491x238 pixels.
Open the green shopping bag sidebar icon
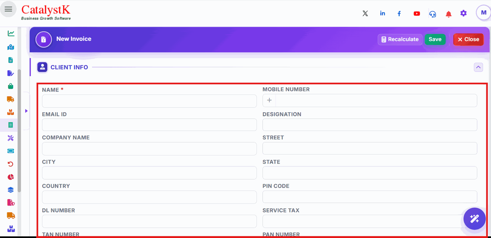11,86
